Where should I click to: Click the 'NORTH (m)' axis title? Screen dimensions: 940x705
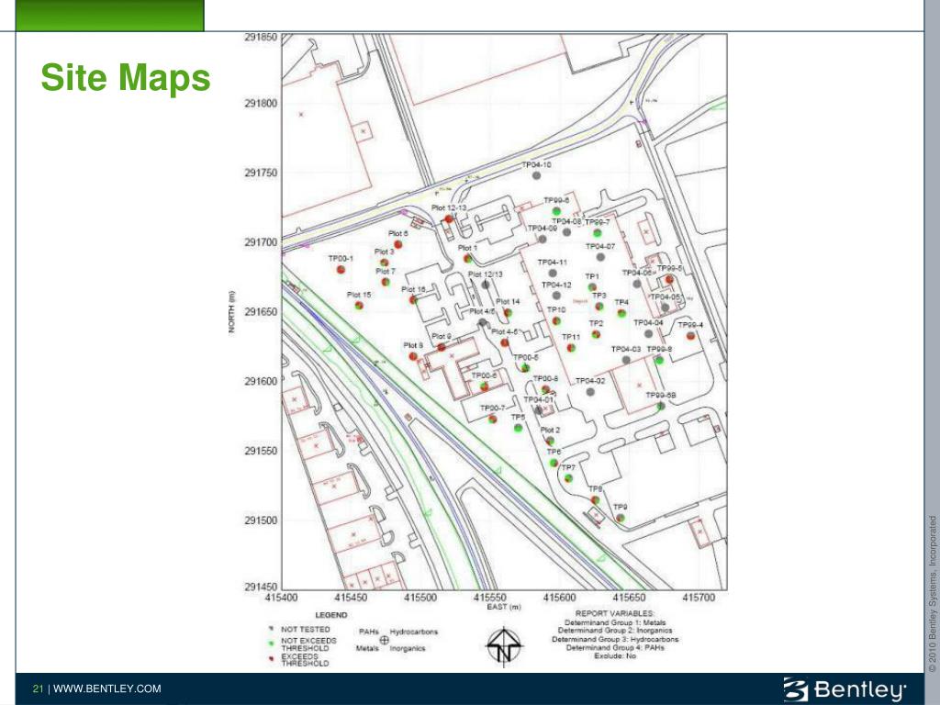(231, 312)
